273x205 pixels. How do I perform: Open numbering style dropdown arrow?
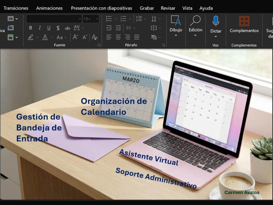pos(130,19)
